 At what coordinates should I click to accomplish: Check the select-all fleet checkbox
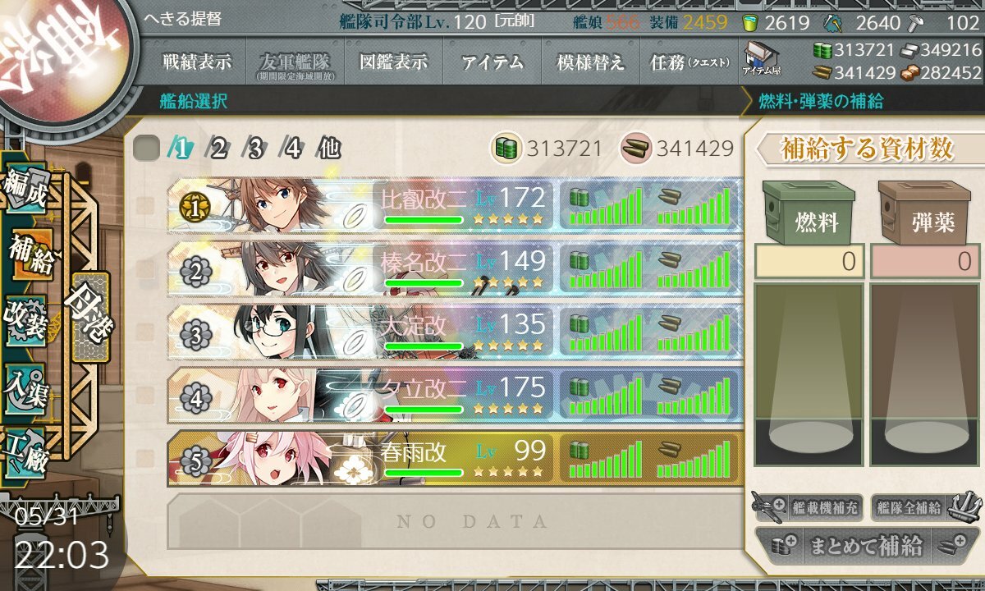click(x=146, y=149)
